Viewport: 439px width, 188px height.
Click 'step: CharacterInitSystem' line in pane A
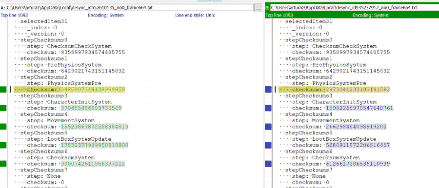pyautogui.click(x=69, y=102)
